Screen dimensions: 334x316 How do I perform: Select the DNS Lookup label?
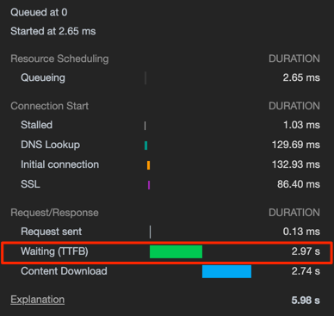pos(50,145)
